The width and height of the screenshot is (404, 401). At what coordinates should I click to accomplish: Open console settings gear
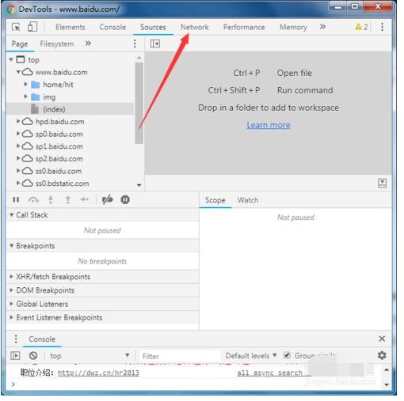(382, 355)
